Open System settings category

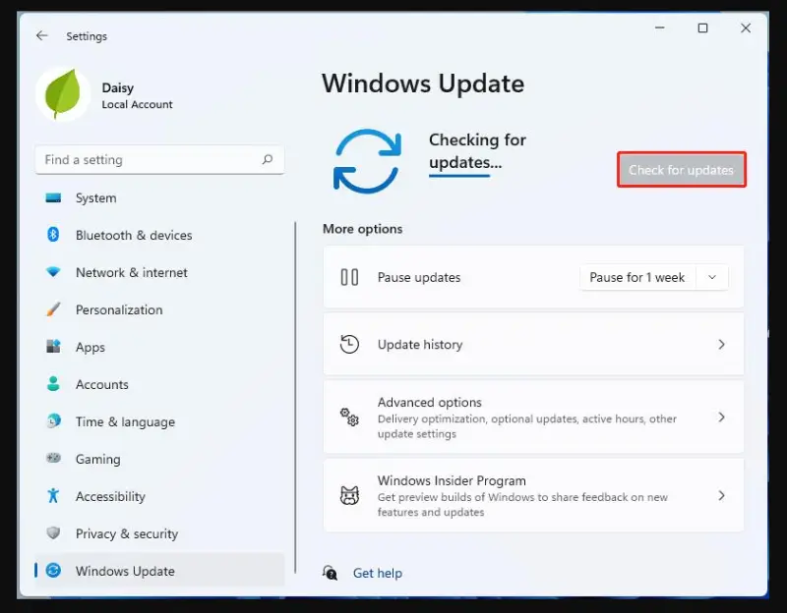159,198
